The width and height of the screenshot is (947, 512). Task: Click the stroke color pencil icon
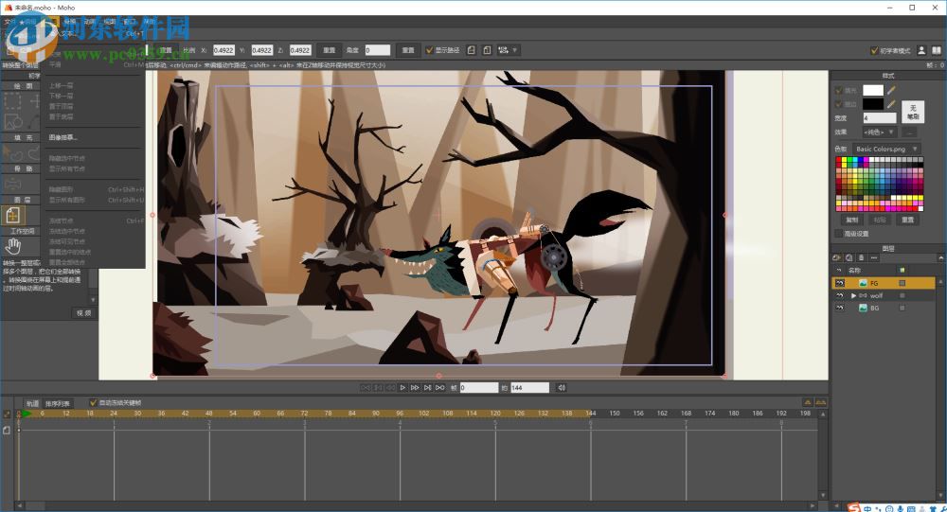click(x=892, y=104)
